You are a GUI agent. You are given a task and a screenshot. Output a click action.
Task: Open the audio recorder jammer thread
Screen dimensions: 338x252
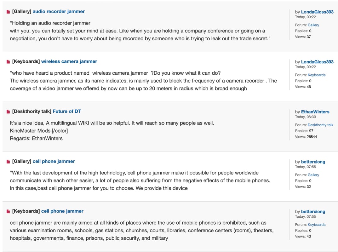tap(59, 11)
